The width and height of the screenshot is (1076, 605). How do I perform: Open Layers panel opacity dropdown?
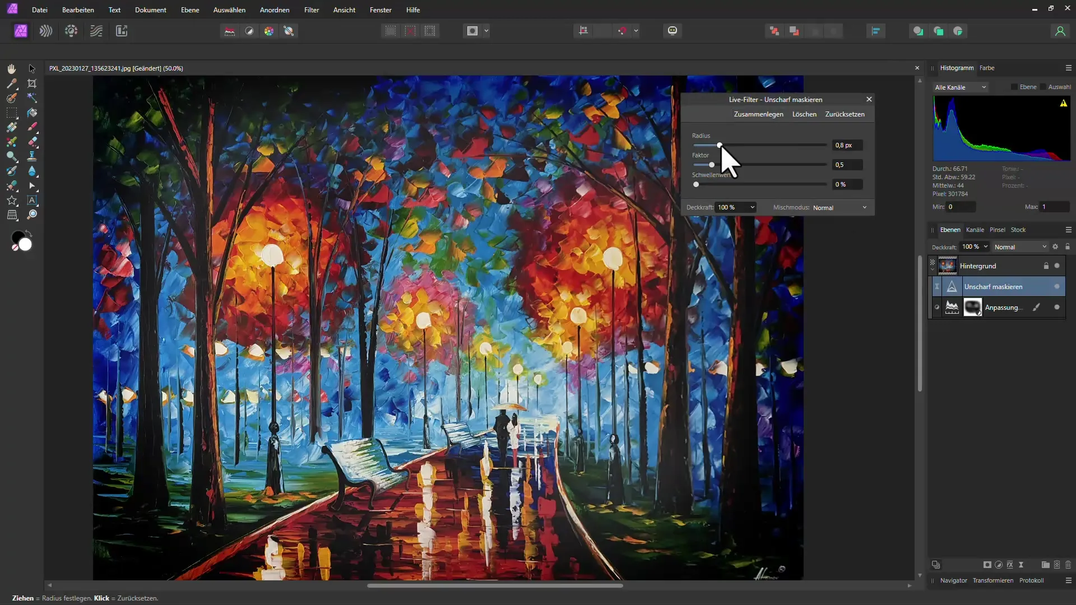point(986,246)
